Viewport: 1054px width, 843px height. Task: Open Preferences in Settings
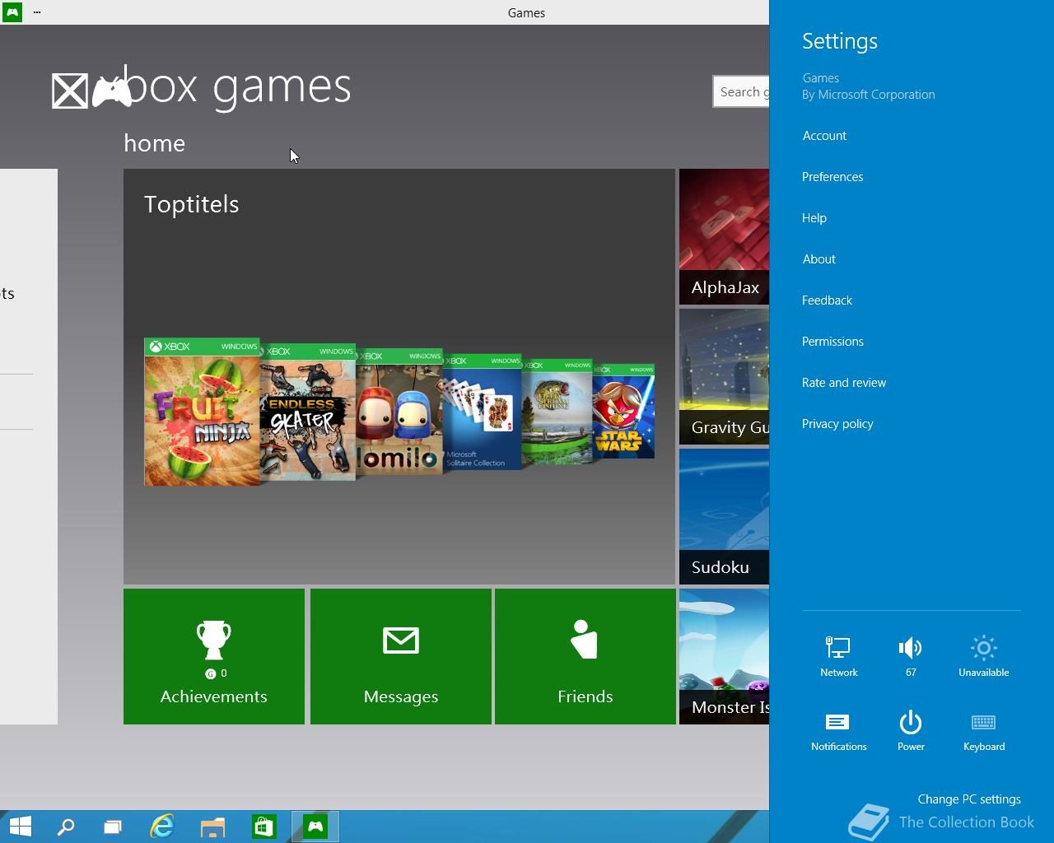pyautogui.click(x=832, y=177)
